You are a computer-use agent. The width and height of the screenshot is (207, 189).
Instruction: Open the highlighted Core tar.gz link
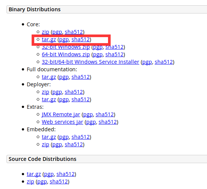click(x=49, y=39)
